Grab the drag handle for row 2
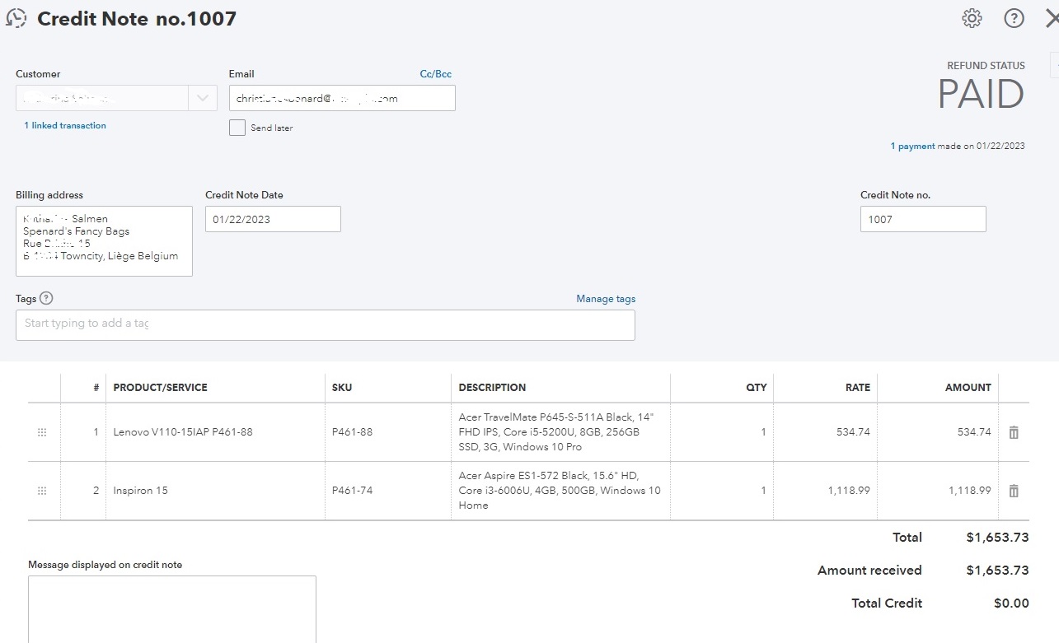Viewport: 1059px width, 643px height. [42, 491]
